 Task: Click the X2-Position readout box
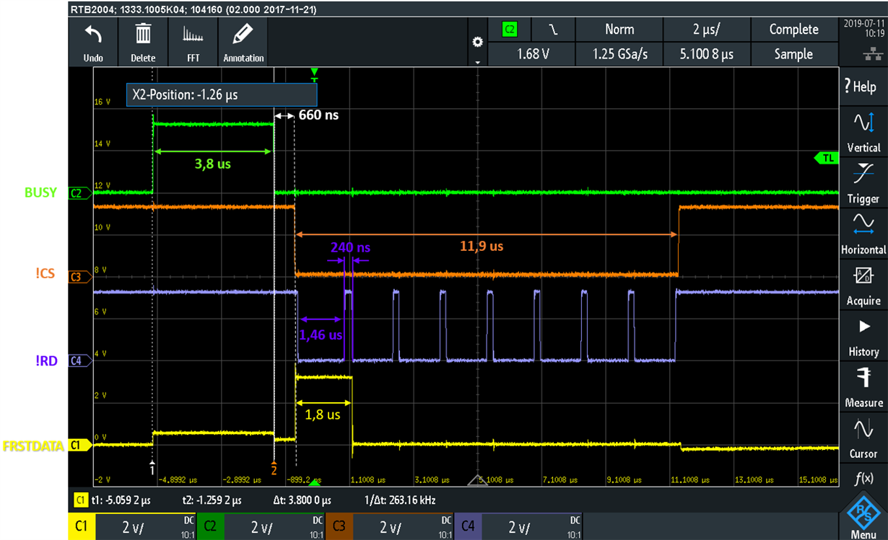(x=222, y=94)
